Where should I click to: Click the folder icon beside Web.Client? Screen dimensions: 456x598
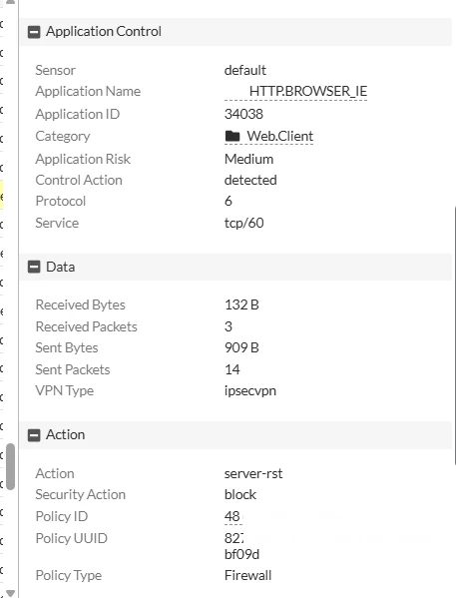[232, 136]
